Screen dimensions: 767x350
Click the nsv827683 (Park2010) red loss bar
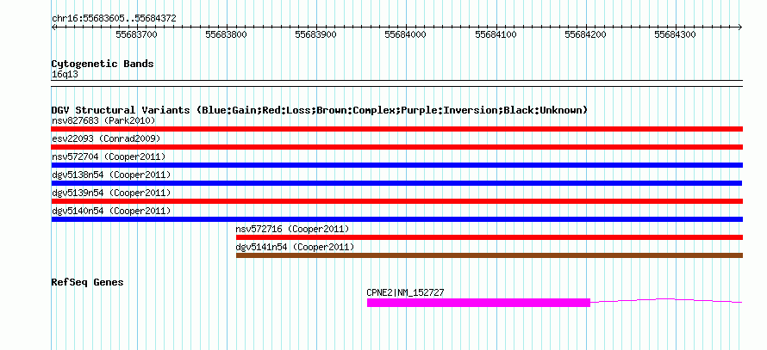coord(396,129)
